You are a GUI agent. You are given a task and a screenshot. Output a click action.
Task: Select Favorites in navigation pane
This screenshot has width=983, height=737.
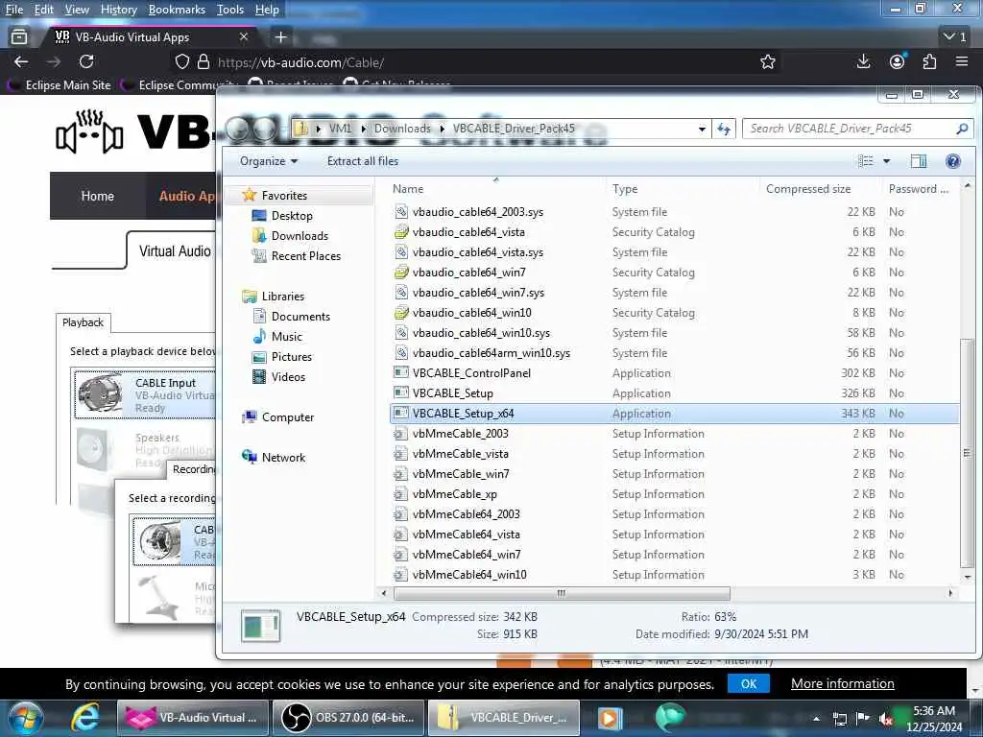284,196
